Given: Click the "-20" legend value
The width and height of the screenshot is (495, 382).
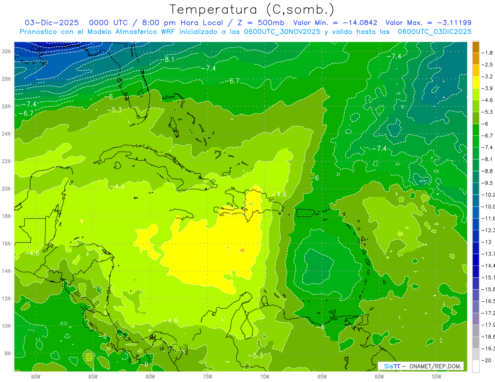Looking at the screenshot, I should tap(487, 360).
